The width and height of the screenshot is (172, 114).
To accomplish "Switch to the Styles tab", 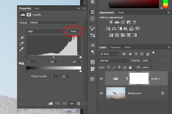I will coord(121,13).
